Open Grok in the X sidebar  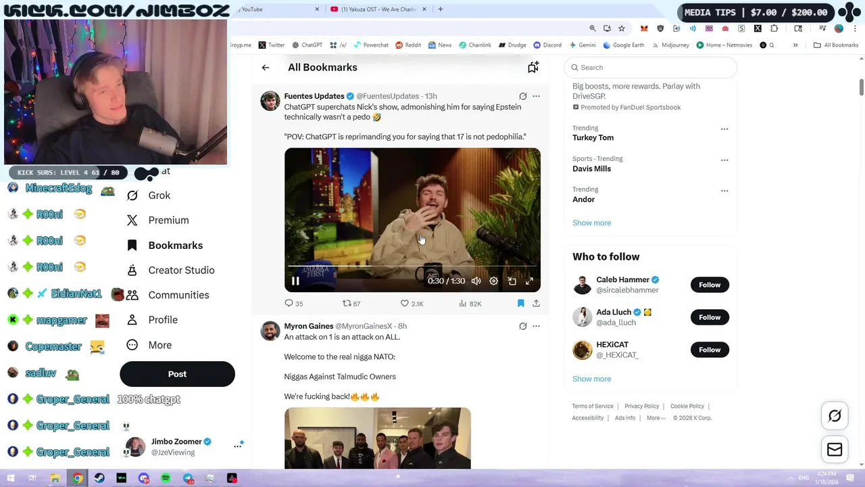149,195
